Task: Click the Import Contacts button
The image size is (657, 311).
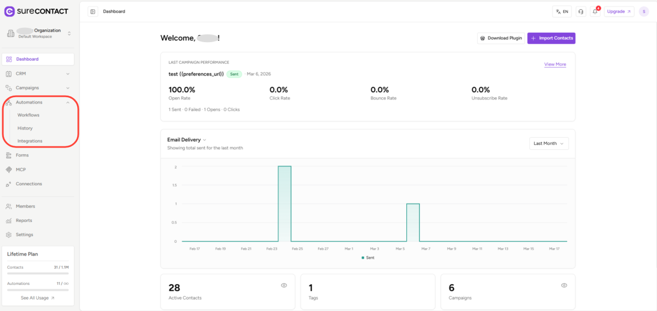Action: (551, 38)
